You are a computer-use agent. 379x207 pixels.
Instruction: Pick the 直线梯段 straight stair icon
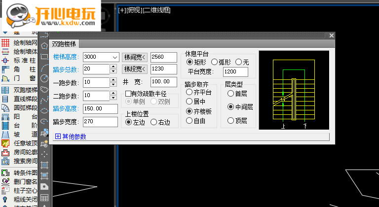(x=6, y=99)
